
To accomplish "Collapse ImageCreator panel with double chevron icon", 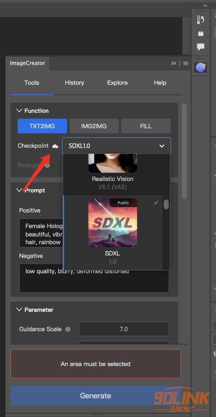I will pos(173,63).
